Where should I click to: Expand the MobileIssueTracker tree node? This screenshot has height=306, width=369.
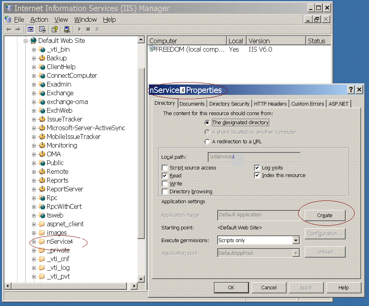[x=34, y=137]
